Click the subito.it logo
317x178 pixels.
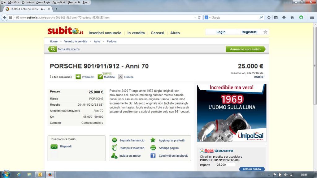pyautogui.click(x=65, y=31)
